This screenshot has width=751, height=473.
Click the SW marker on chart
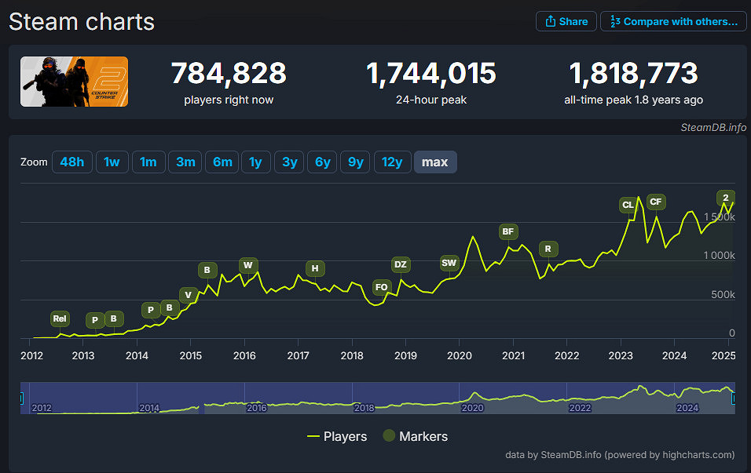(x=449, y=263)
